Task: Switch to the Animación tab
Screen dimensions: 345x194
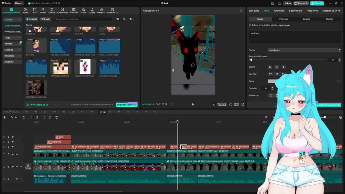Action: 279,11
